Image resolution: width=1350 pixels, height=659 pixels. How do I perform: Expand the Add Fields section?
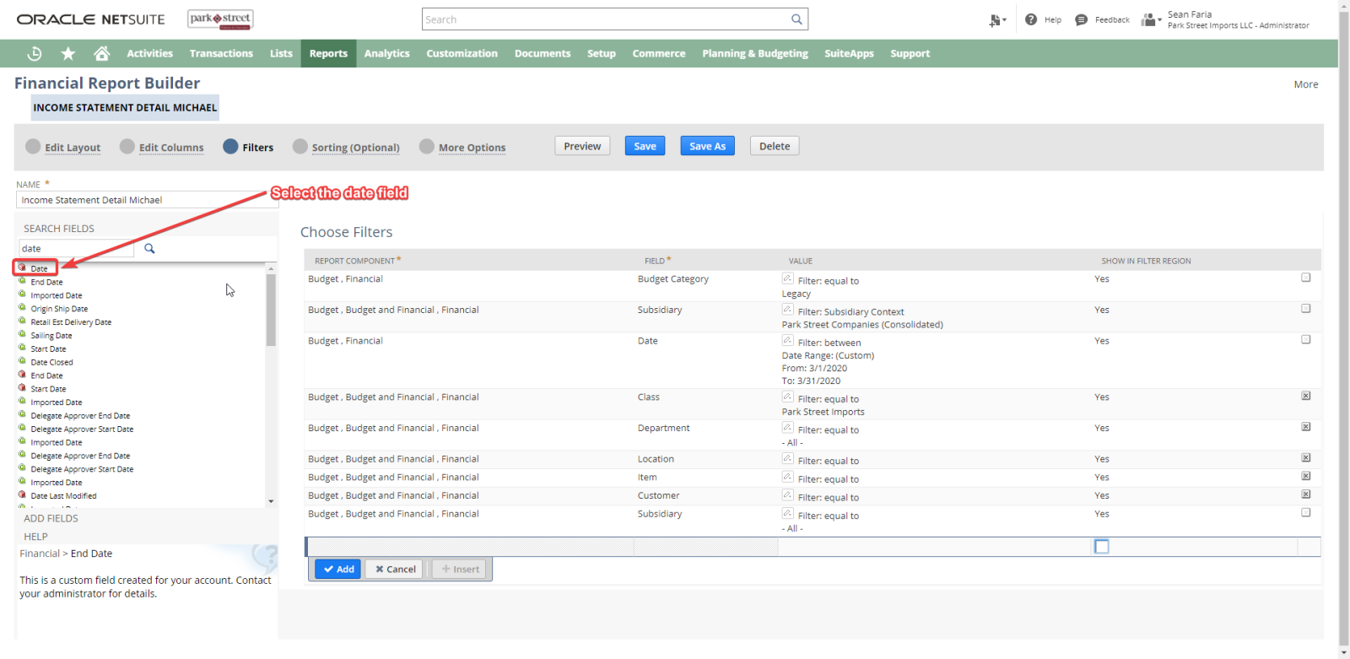click(x=51, y=518)
